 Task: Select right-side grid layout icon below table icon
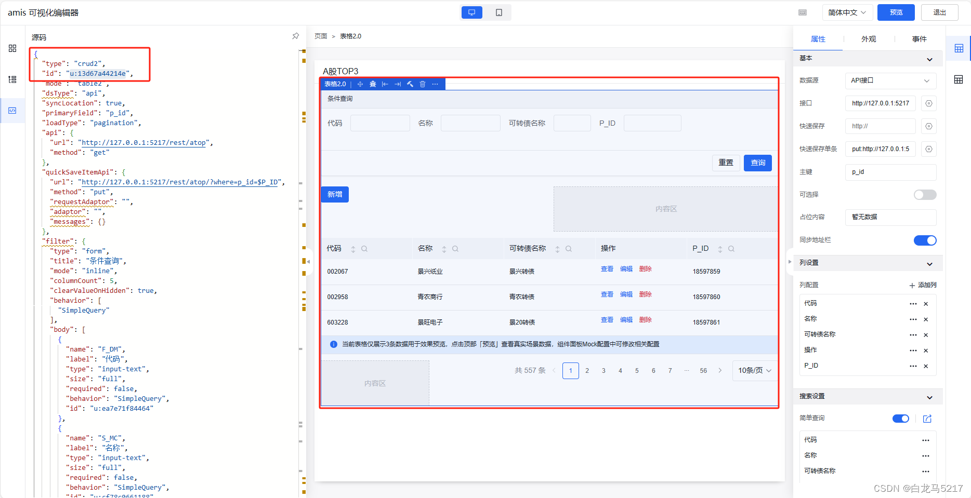click(959, 79)
